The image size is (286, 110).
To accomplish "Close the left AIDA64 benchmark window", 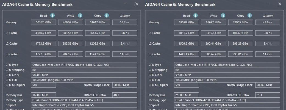I will pyautogui.click(x=137, y=4).
